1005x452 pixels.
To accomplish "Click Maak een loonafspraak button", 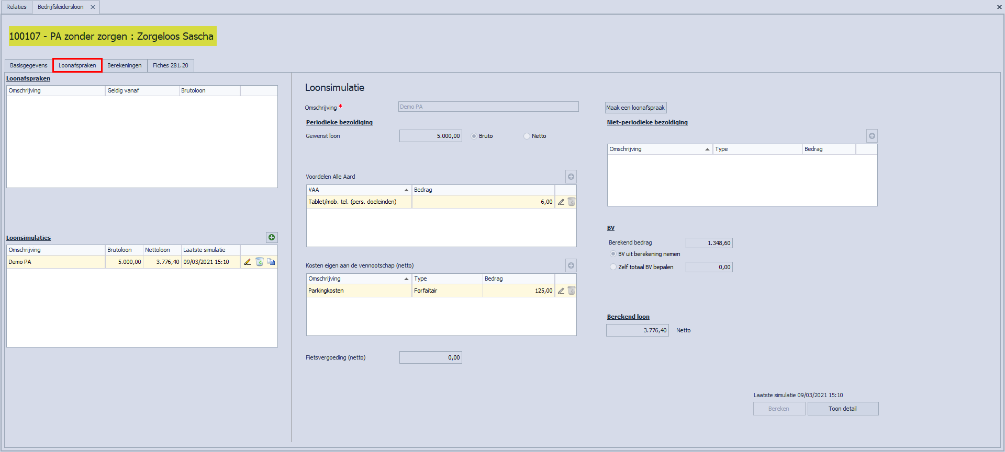I will tap(635, 108).
